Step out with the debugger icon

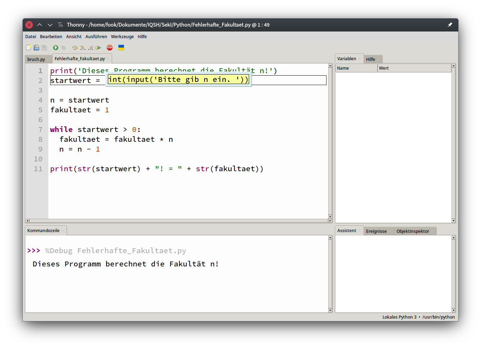tap(90, 48)
